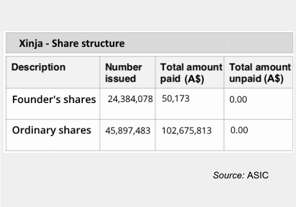Click the word 'Source:' in italic caption
The image size is (296, 207).
[229, 175]
